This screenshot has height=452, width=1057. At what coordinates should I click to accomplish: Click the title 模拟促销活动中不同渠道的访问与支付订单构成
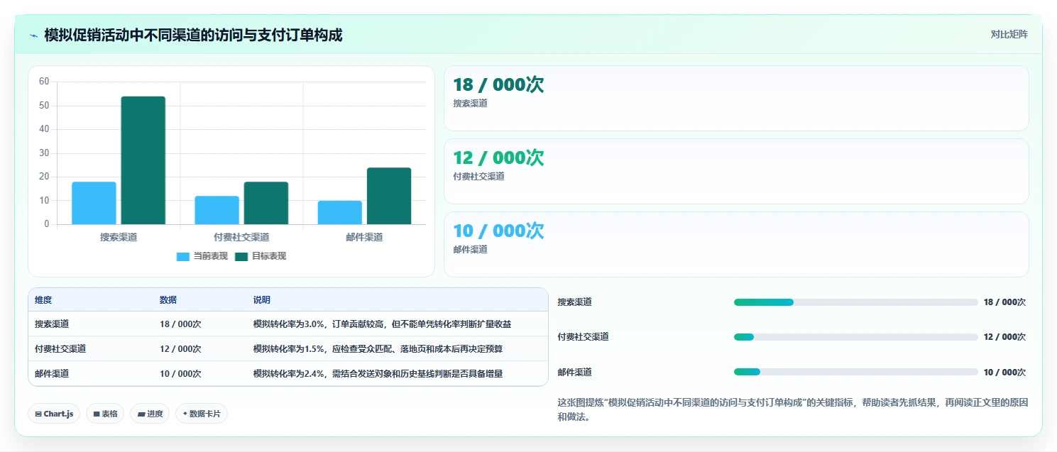[193, 35]
